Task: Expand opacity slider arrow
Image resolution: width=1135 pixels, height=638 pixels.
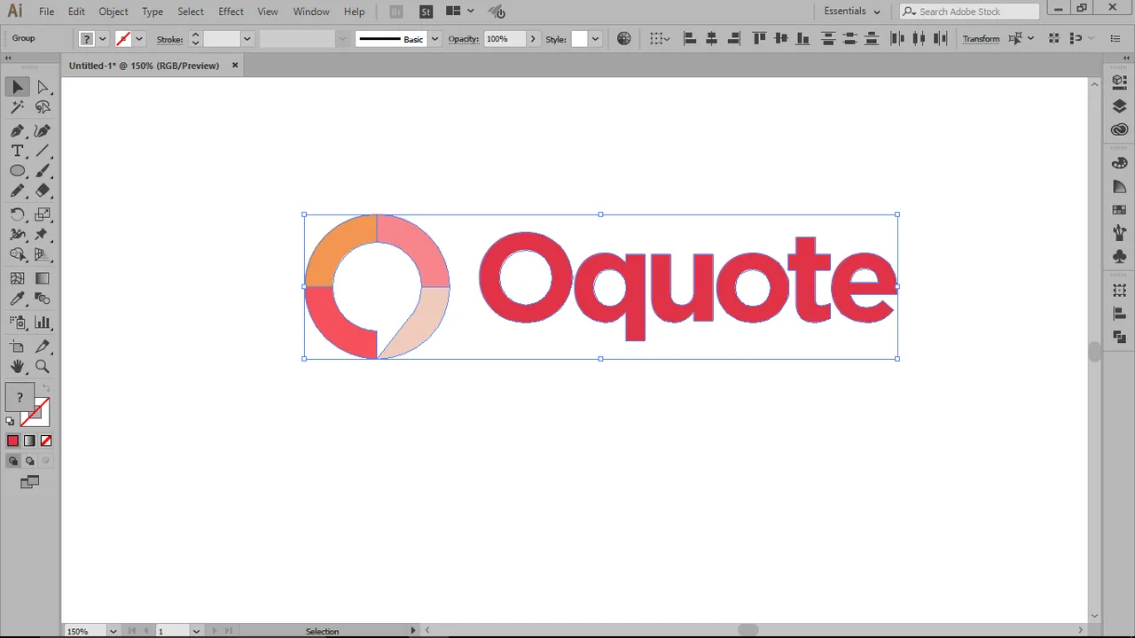Action: pos(533,39)
